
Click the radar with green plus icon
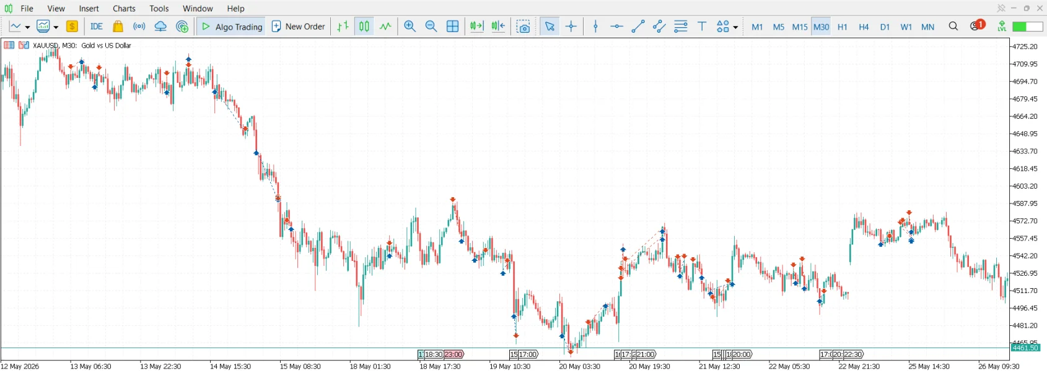182,27
